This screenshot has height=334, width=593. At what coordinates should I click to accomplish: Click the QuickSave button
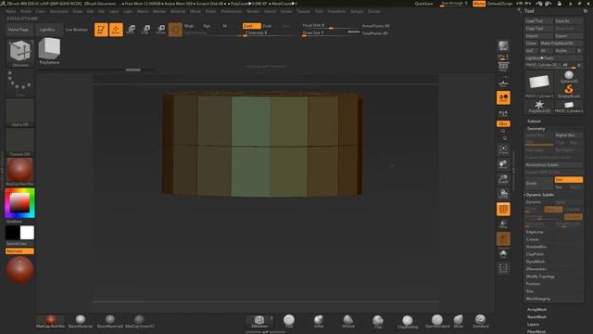tap(424, 4)
